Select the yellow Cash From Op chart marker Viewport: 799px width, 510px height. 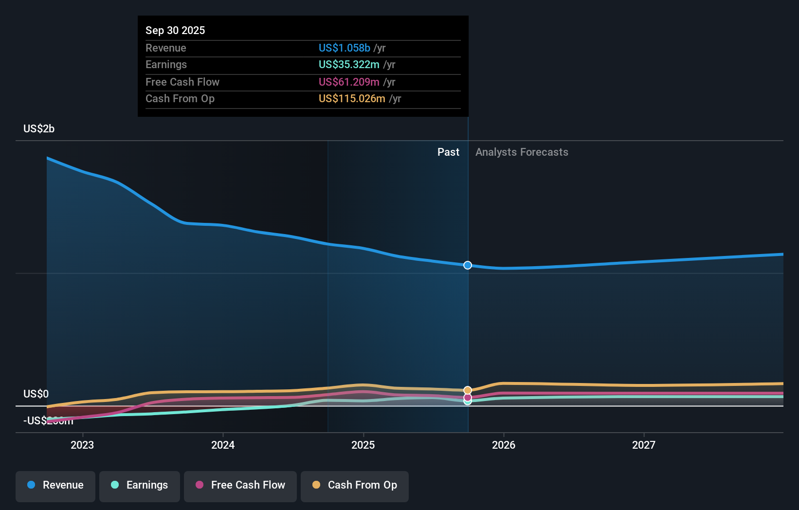pos(467,389)
